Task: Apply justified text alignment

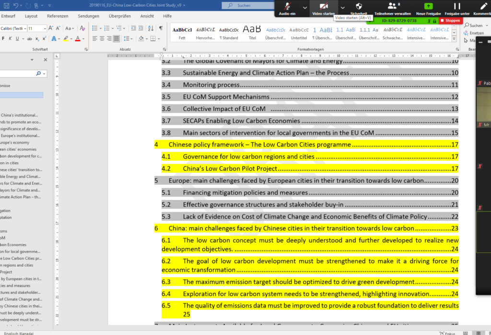Action: (116, 39)
